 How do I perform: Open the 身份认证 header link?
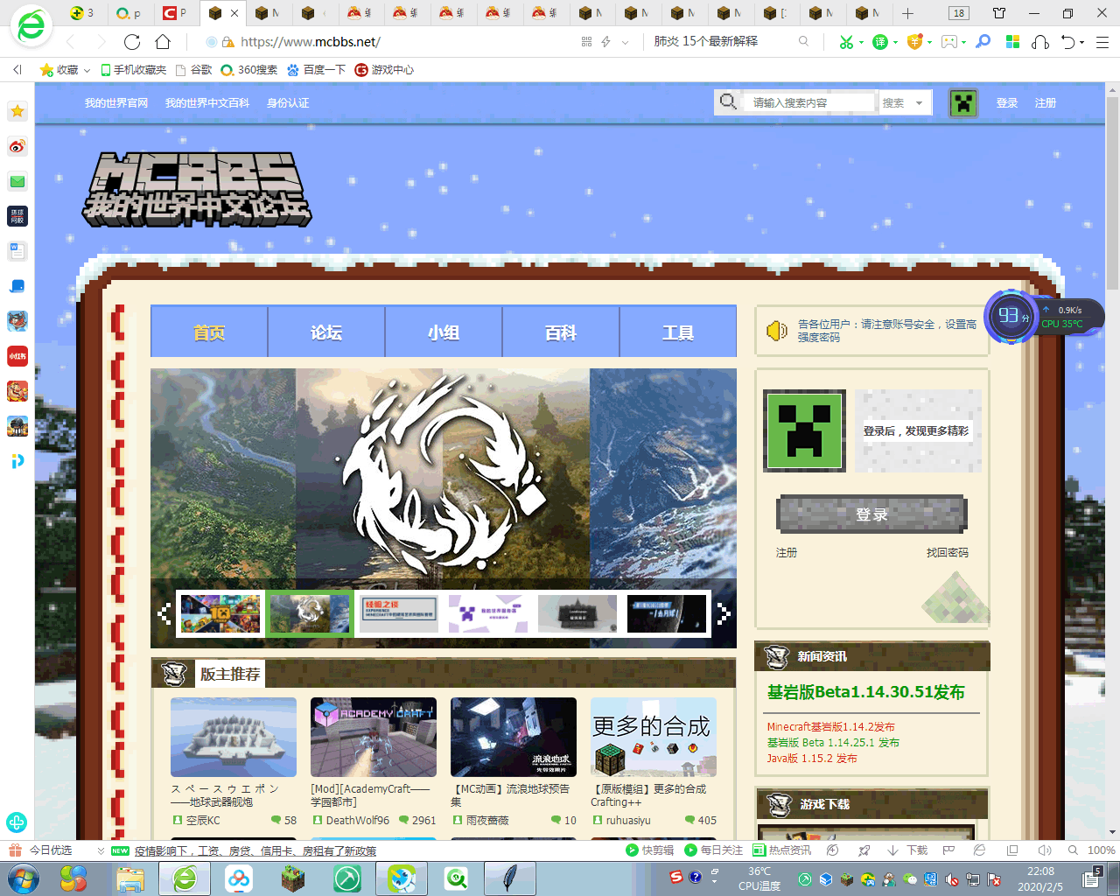coord(288,103)
